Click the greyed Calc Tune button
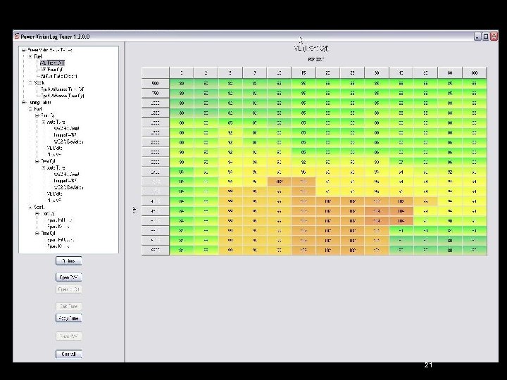The width and height of the screenshot is (507, 380). [68, 306]
